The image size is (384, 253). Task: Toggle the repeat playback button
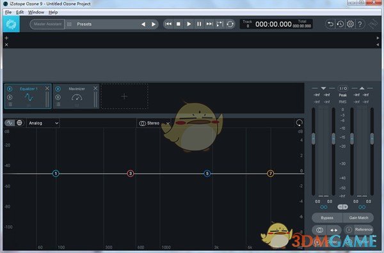pyautogui.click(x=230, y=24)
